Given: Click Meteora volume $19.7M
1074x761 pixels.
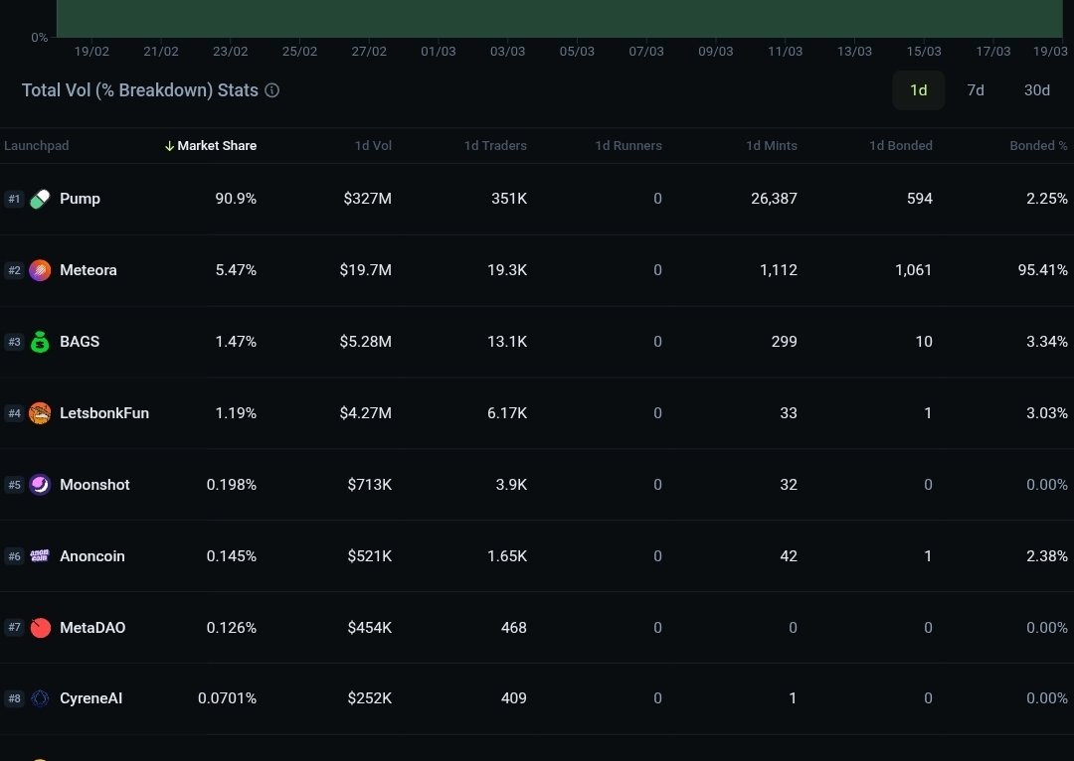Looking at the screenshot, I should coord(366,270).
